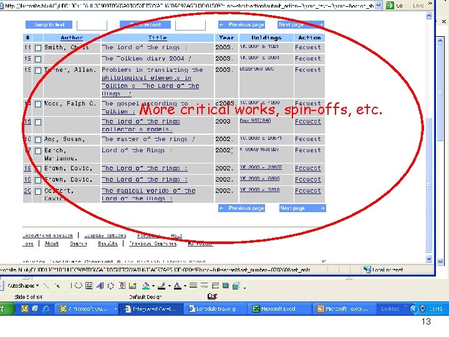Apply Fill Color bucket
Image resolution: width=449 pixels, height=337 pixels.
tap(146, 286)
